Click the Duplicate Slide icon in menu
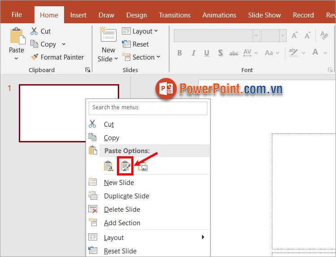The width and height of the screenshot is (336, 257). click(x=93, y=195)
